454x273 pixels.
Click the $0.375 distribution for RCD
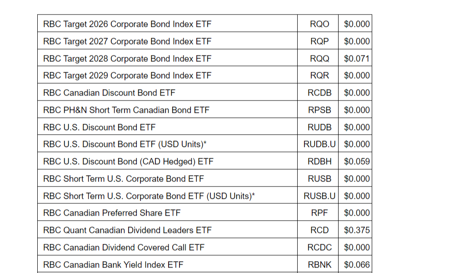click(357, 230)
